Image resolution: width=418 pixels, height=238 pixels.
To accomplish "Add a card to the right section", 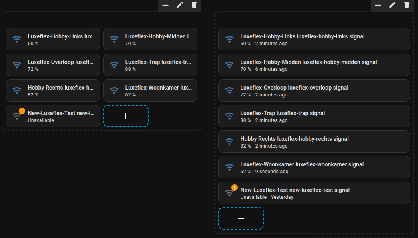I will [241, 218].
